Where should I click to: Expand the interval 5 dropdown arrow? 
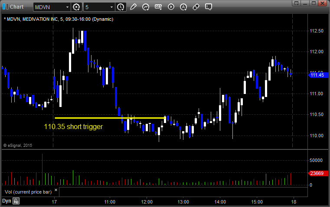111,7
